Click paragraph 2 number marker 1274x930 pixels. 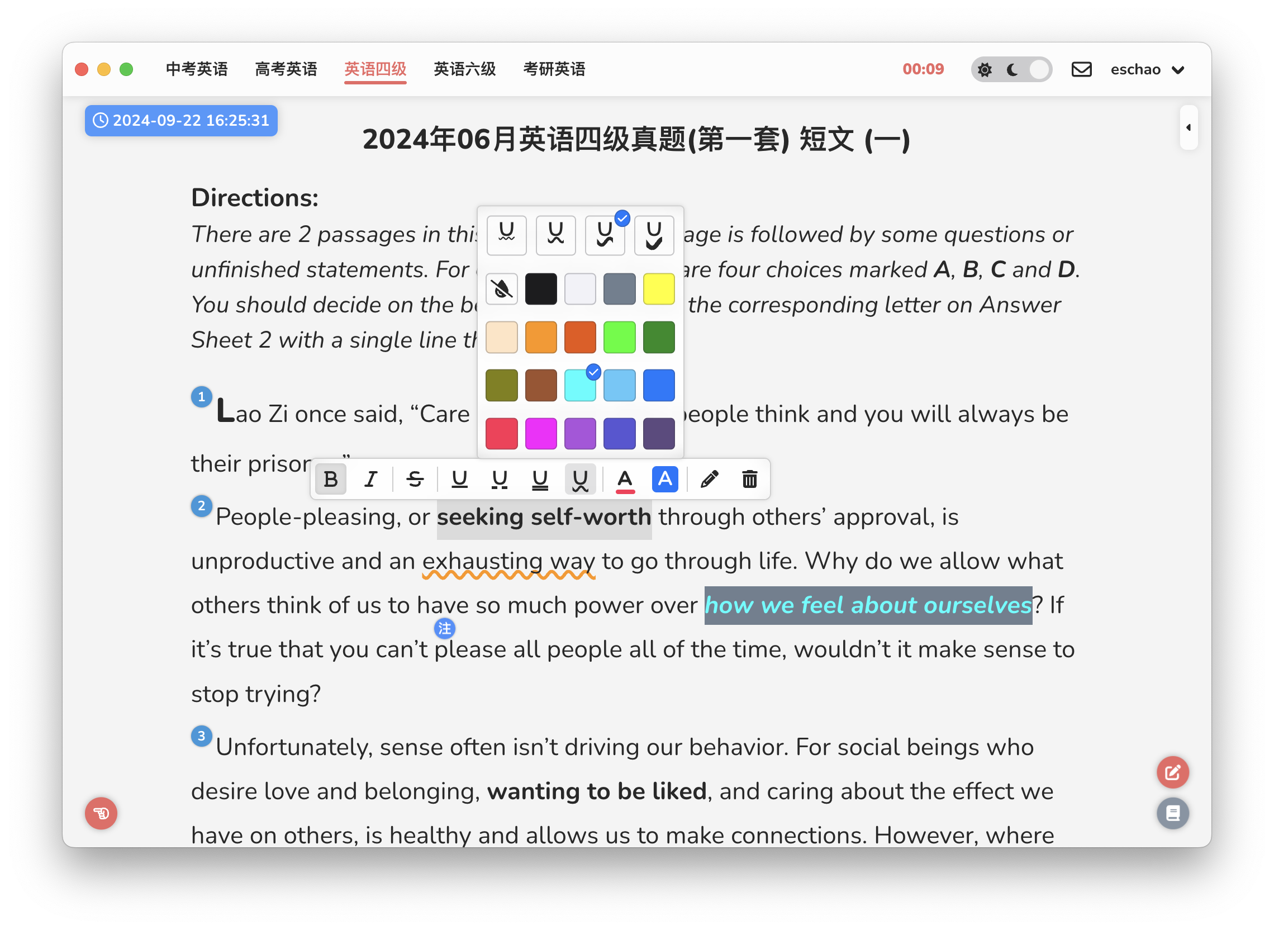pyautogui.click(x=202, y=506)
